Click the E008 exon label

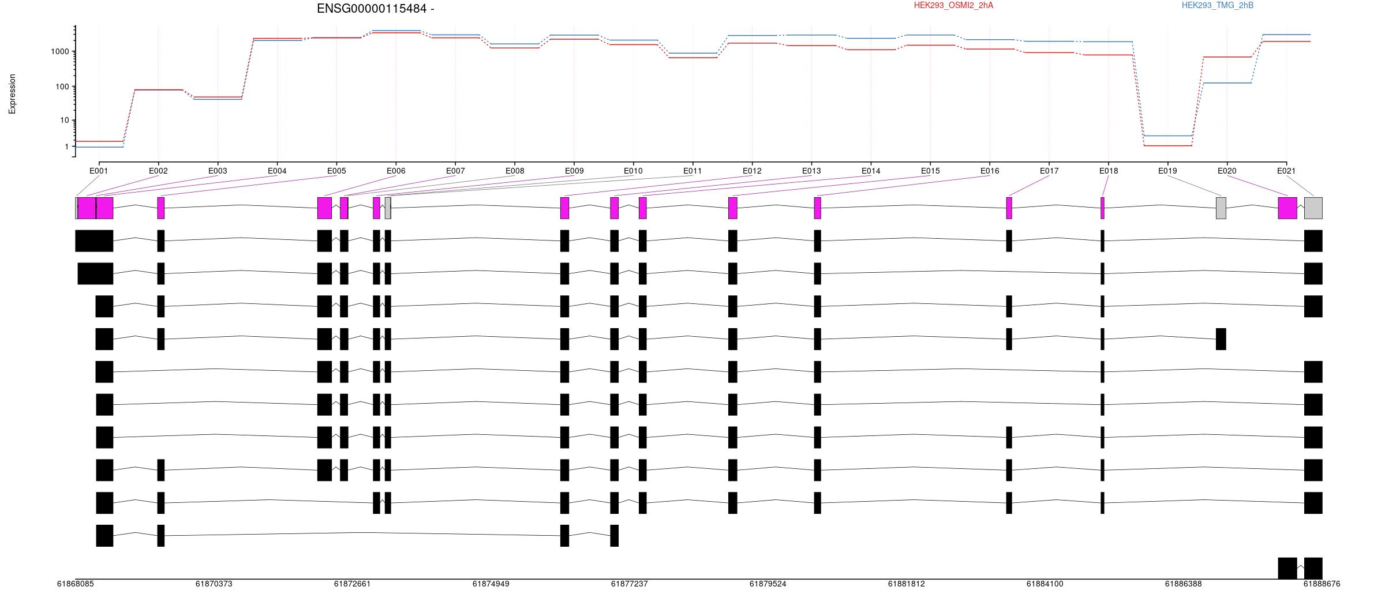pyautogui.click(x=515, y=171)
